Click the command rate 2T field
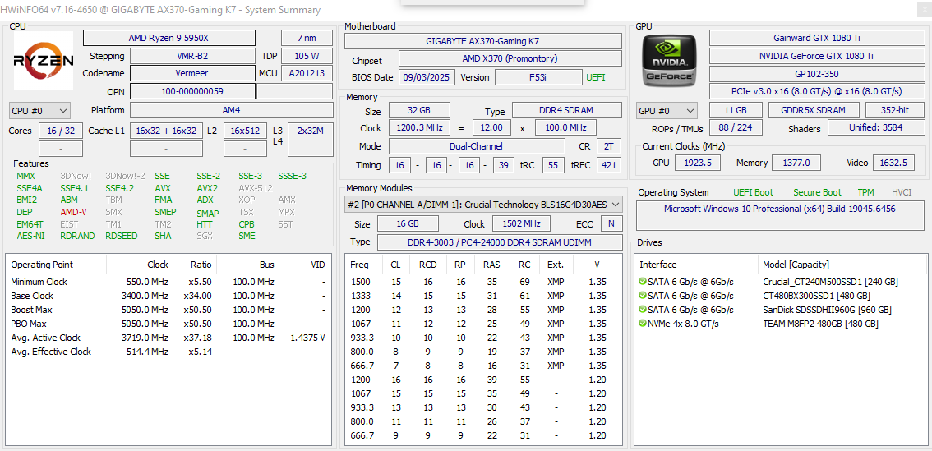Viewport: 932px width, 451px height. [x=609, y=146]
